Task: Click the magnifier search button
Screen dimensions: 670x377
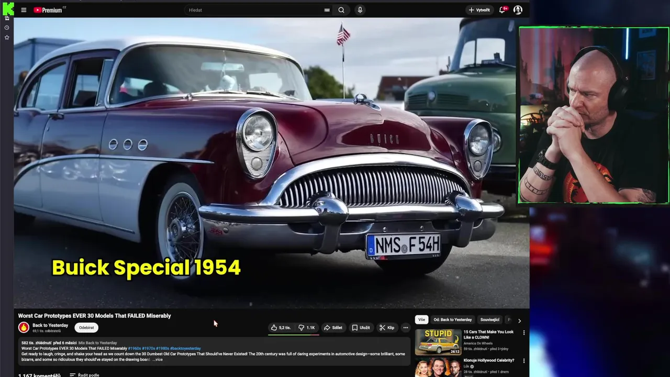Action: click(x=341, y=10)
